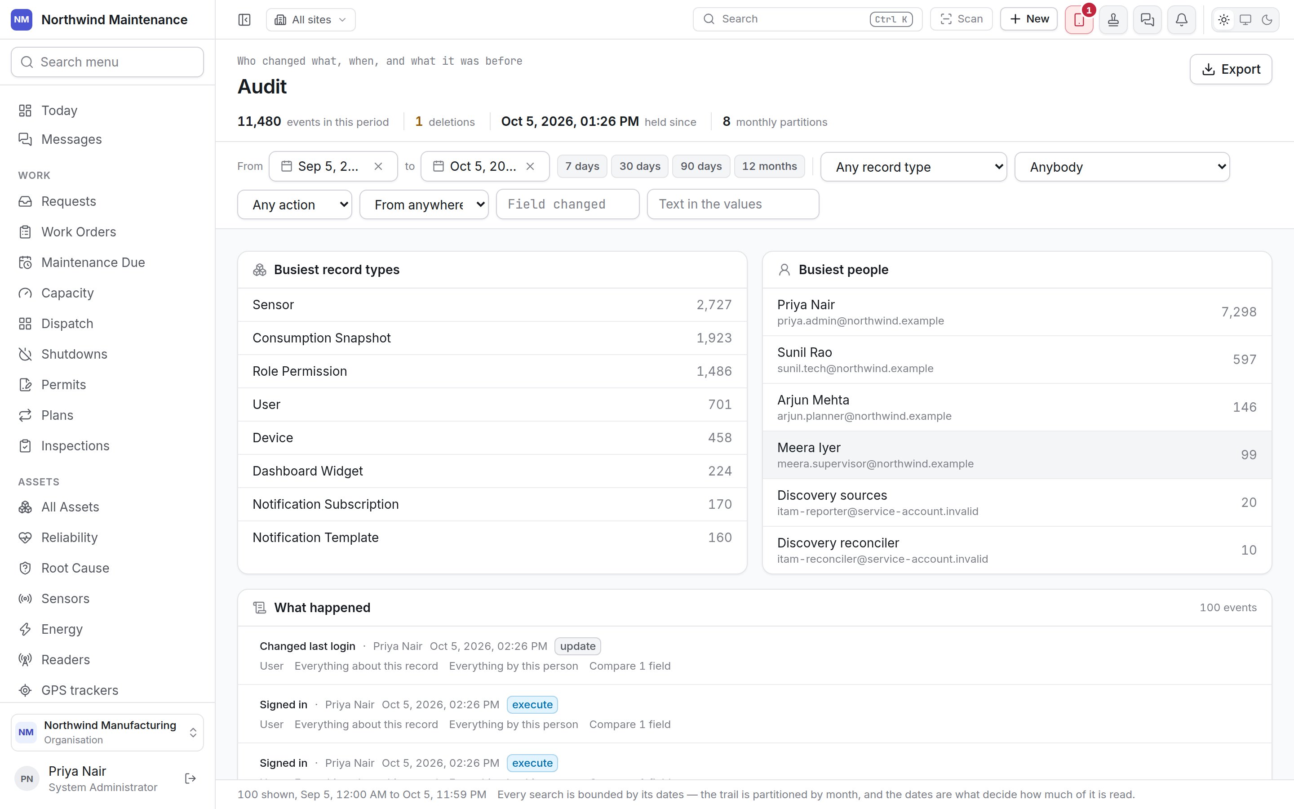Click the Export button
1294x809 pixels.
point(1230,69)
